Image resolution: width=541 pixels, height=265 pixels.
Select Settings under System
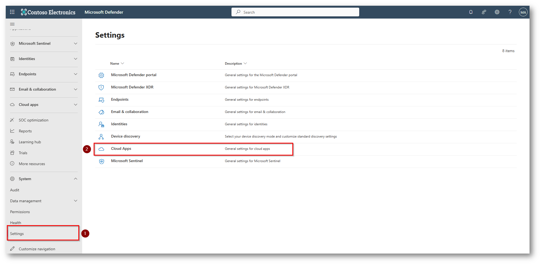pyautogui.click(x=17, y=234)
